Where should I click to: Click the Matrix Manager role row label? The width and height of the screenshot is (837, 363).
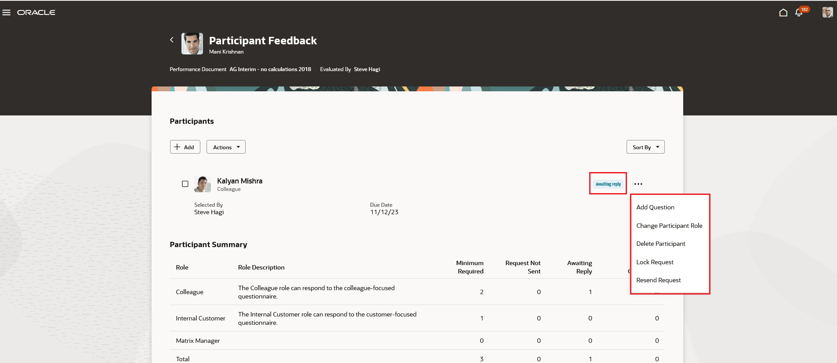[198, 341]
